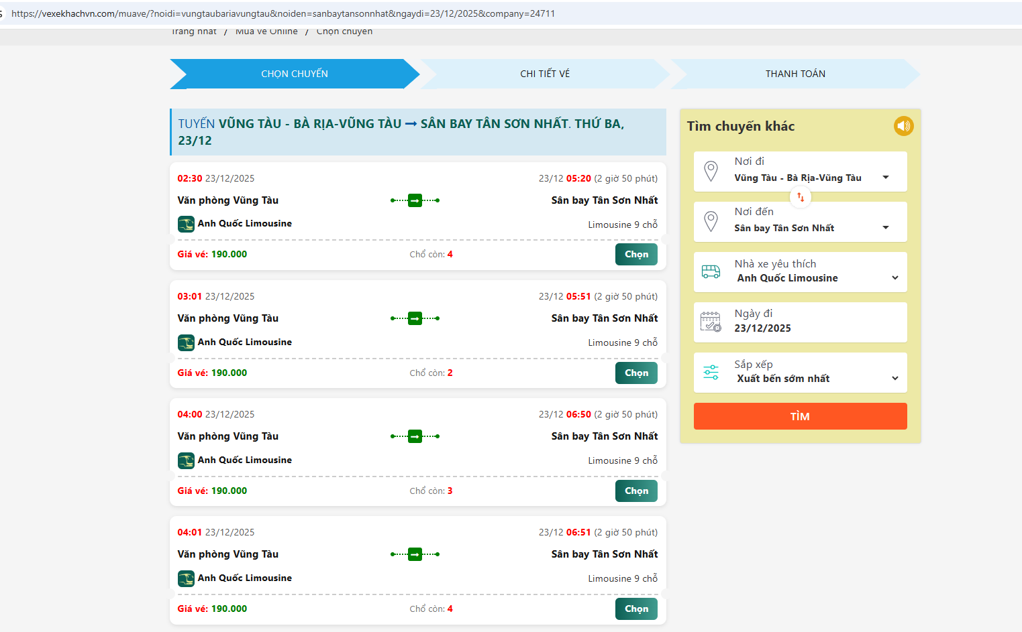Click the calendar icon for Ngày đi
Image resolution: width=1022 pixels, height=632 pixels.
pyautogui.click(x=711, y=322)
